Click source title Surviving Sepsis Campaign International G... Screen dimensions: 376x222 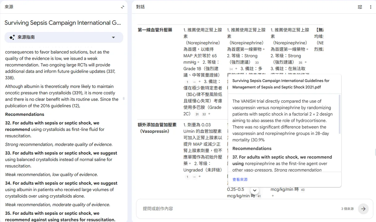click(x=63, y=23)
